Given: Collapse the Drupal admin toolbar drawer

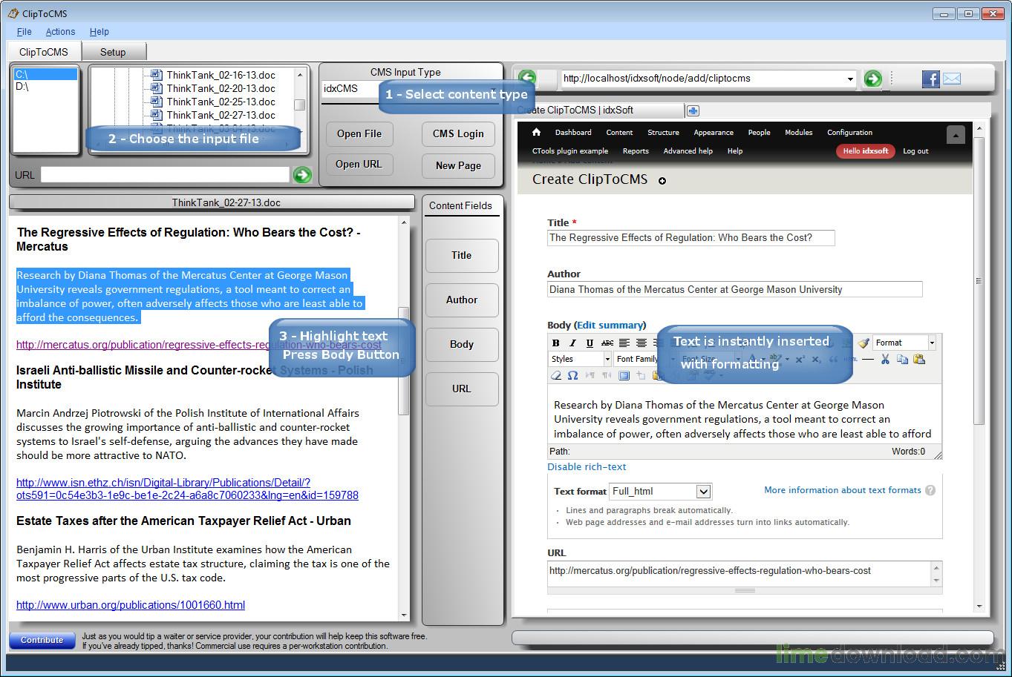Looking at the screenshot, I should 956,134.
